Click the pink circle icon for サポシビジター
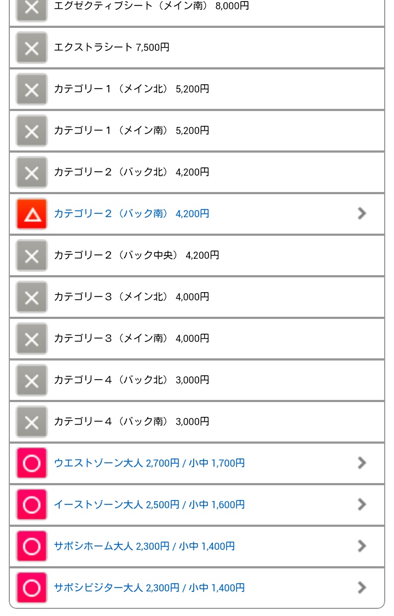 coord(32,588)
